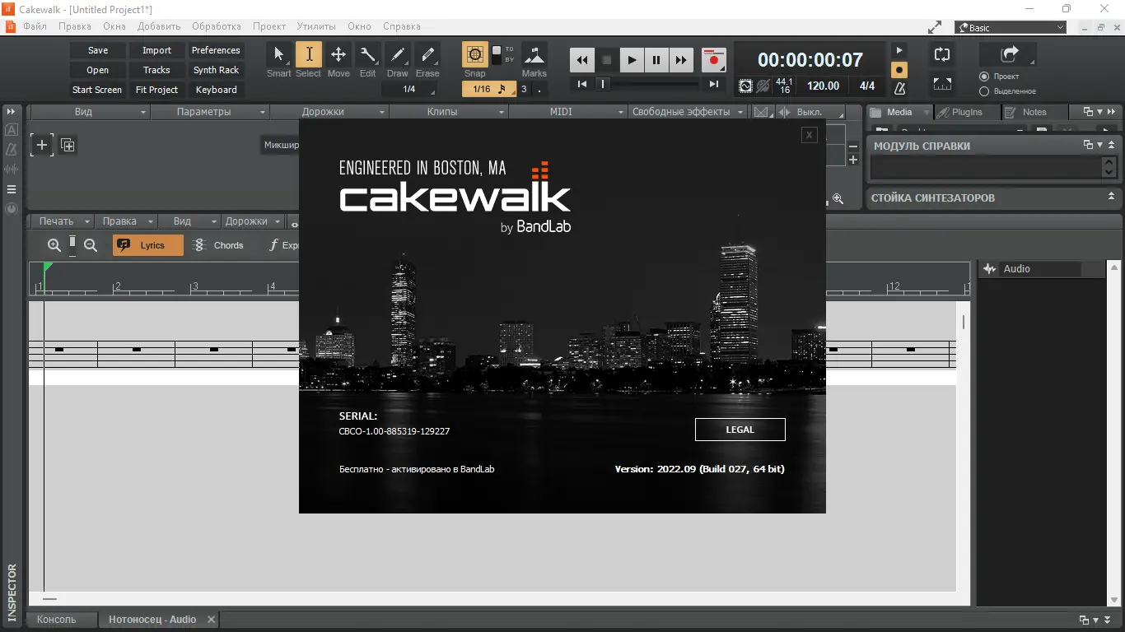Toggle the dotted note snap option
This screenshot has height=632, width=1125.
[539, 89]
